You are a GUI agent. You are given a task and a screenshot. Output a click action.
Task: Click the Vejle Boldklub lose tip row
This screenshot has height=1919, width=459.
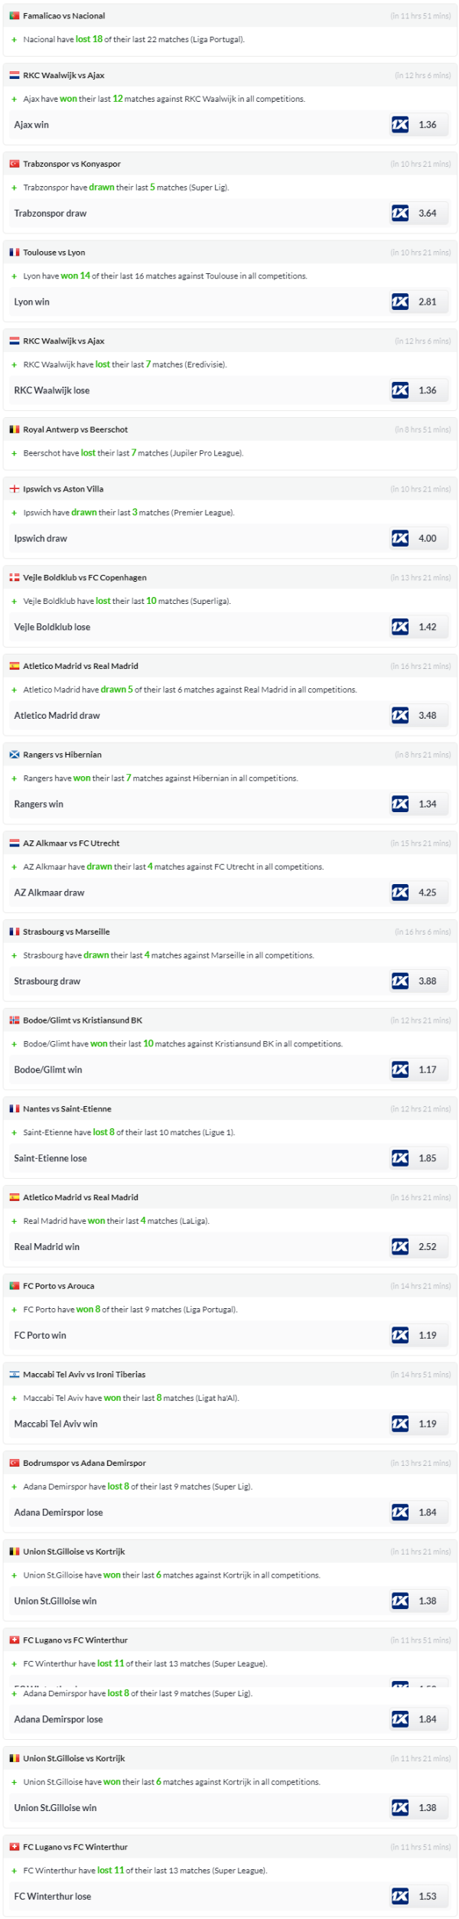[x=52, y=628]
